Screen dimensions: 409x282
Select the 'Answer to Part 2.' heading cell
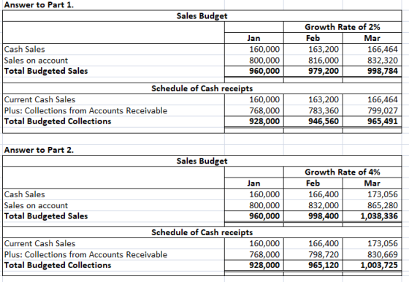[39, 150]
